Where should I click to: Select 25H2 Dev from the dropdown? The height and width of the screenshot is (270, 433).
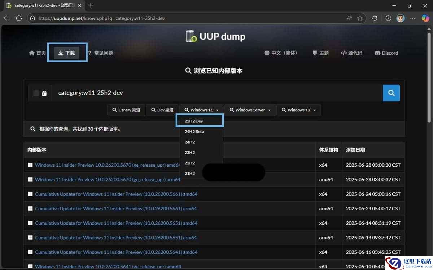pos(201,121)
